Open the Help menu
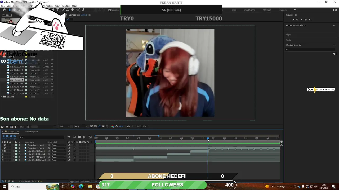 point(74,6)
